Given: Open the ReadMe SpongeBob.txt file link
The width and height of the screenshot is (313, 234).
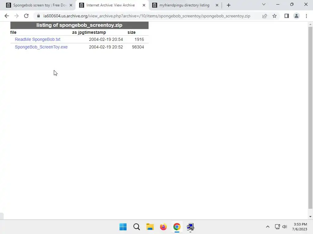Looking at the screenshot, I should coord(38,39).
